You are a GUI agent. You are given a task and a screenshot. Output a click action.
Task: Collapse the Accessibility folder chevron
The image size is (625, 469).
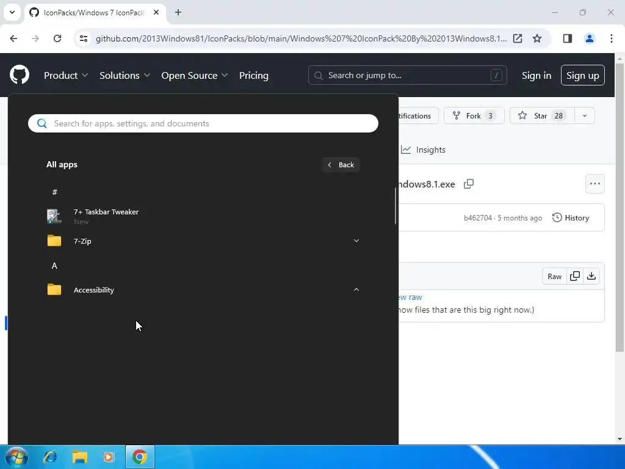[356, 289]
